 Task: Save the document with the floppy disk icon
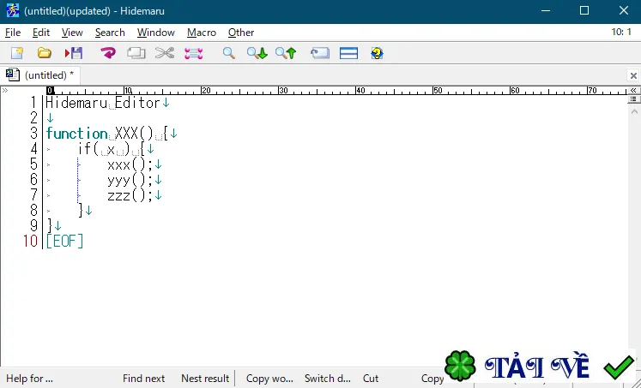[x=74, y=53]
